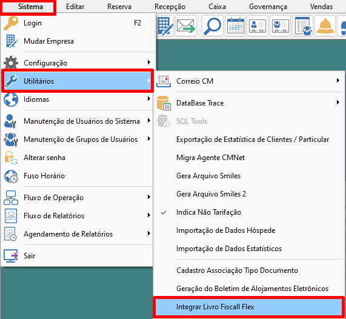Click the Fluxo de Relatórios icon

pos(10,216)
